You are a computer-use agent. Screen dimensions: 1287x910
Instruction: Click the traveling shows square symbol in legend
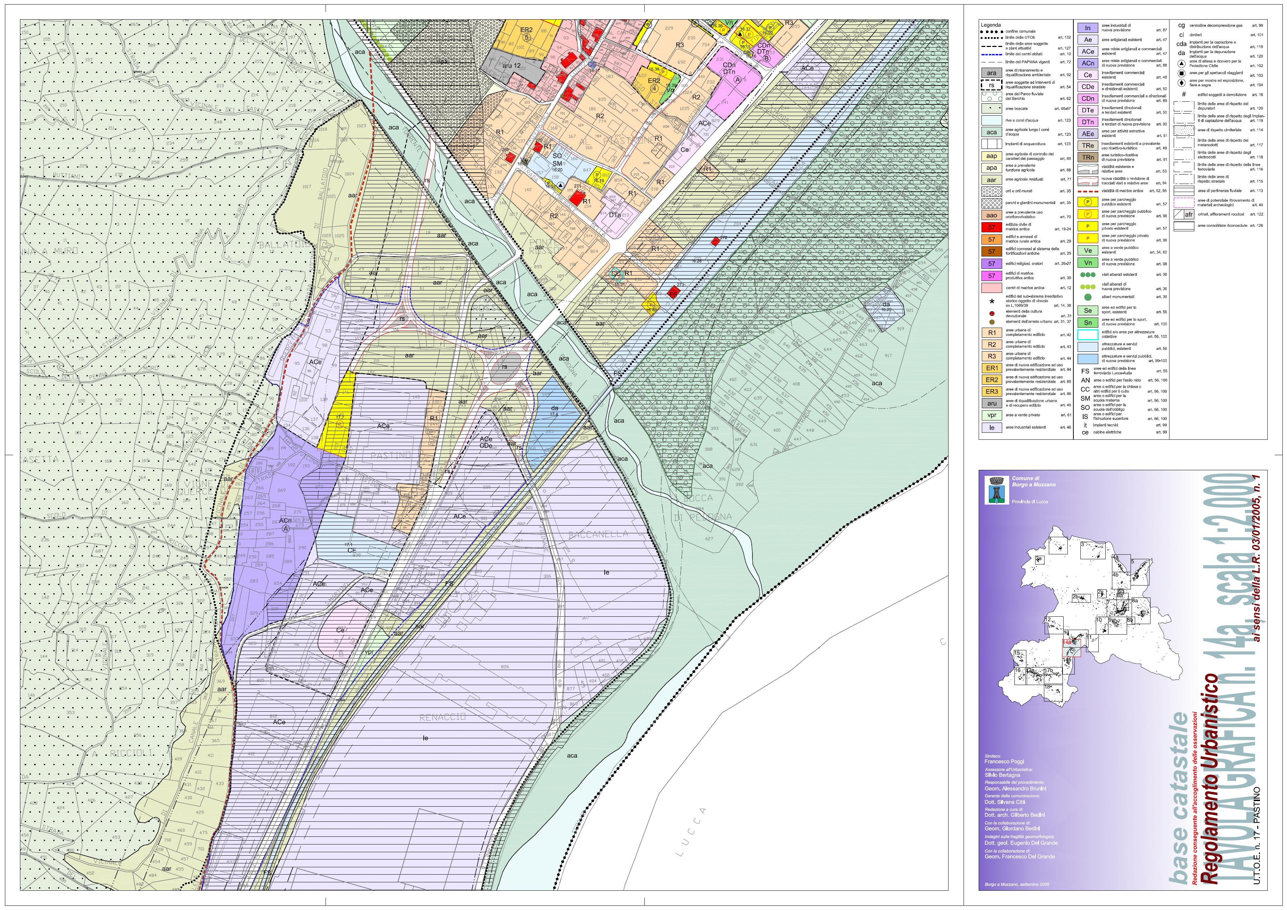click(1181, 73)
